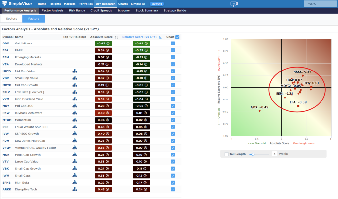This screenshot has height=199, width=338.
Task: Click the SimpleVisor eagle logo
Action: tap(4, 3)
